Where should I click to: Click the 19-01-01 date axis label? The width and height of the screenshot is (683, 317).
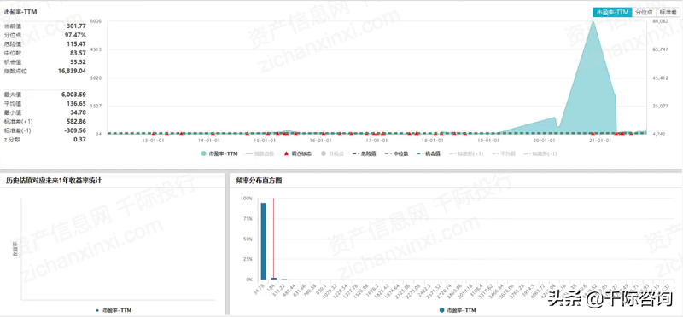487,141
